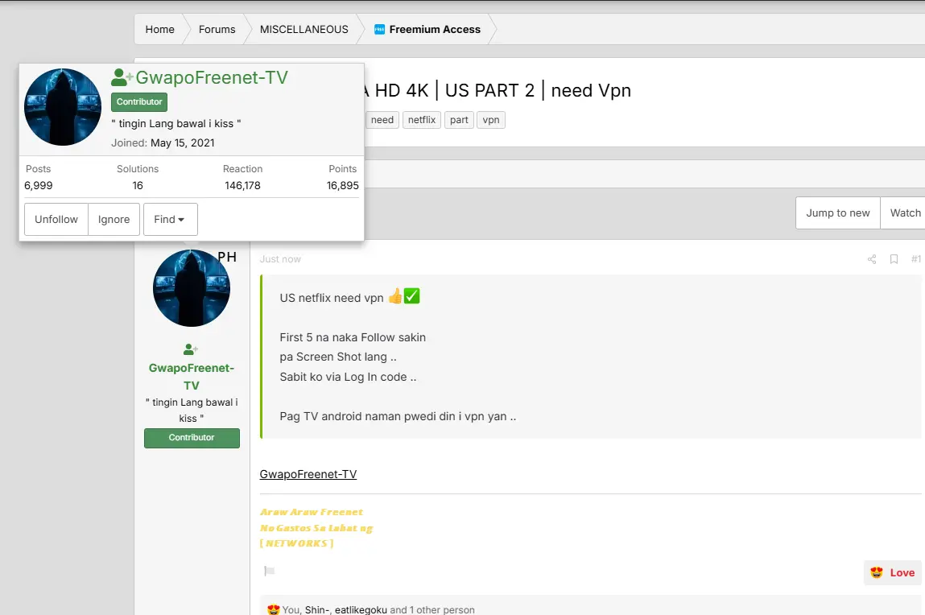
Task: Open Freemium Access breadcrumb
Action: (x=435, y=30)
